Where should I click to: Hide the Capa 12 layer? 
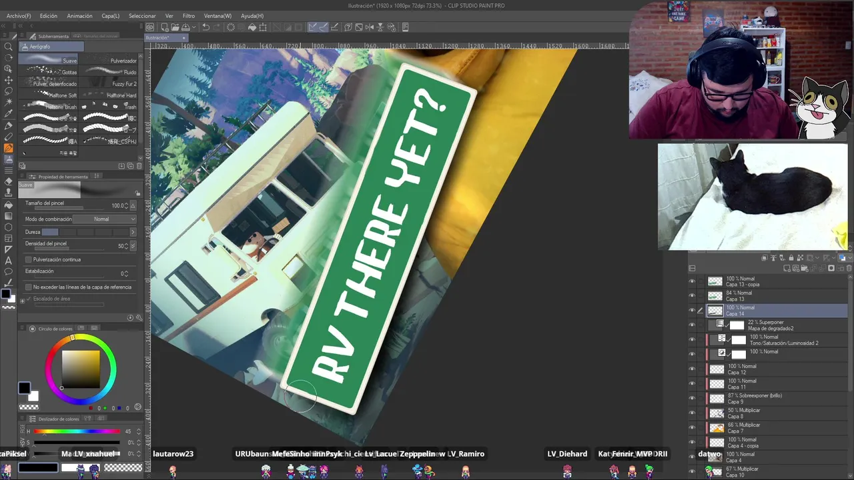[x=692, y=369]
